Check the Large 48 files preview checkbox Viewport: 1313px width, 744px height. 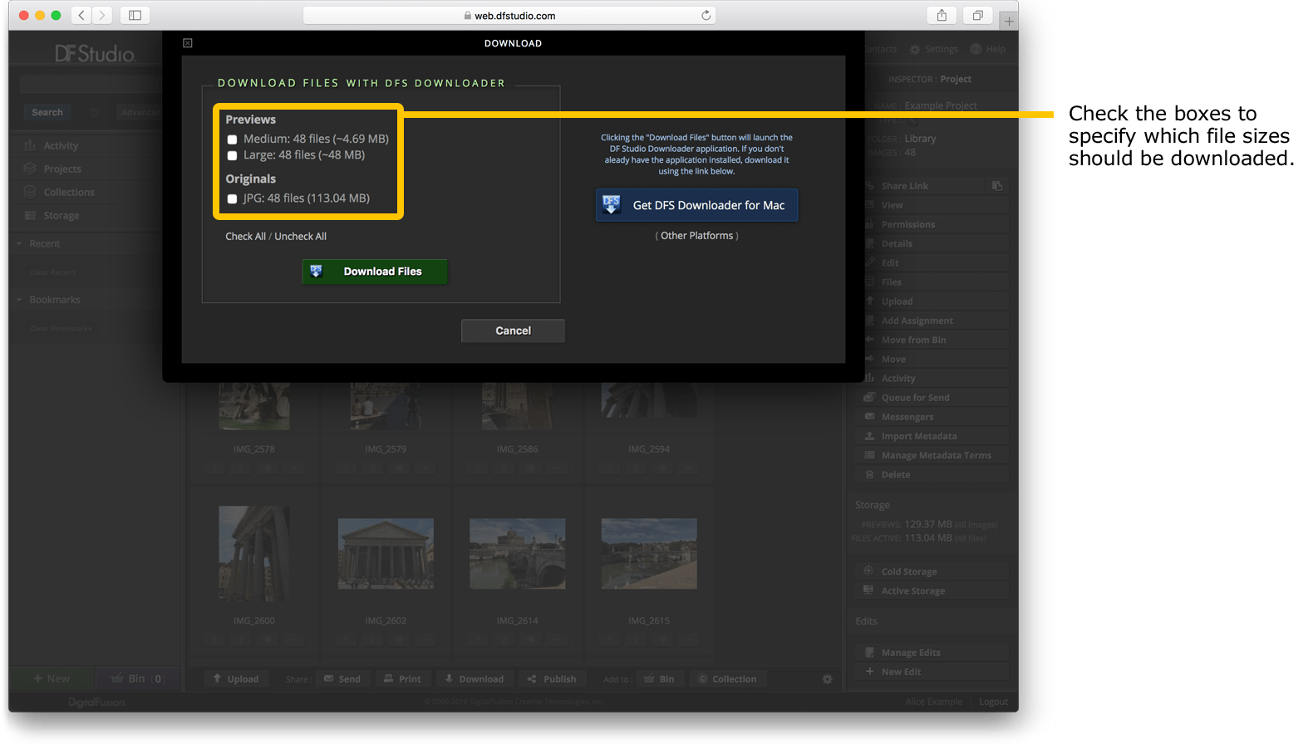click(x=232, y=155)
